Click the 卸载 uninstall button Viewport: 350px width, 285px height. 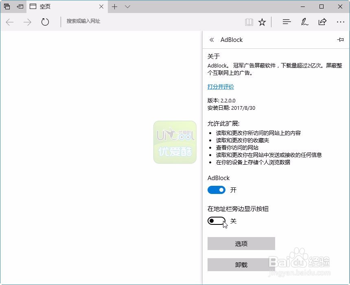pyautogui.click(x=241, y=265)
